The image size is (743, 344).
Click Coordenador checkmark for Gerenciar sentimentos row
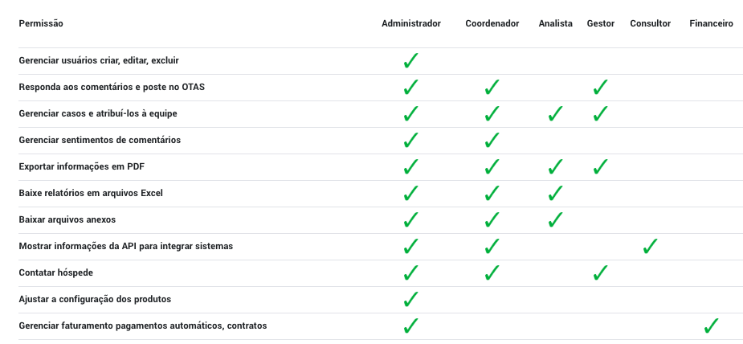[492, 141]
